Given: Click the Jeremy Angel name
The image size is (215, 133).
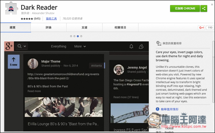Looking at the screenshot, I should 137,68.
